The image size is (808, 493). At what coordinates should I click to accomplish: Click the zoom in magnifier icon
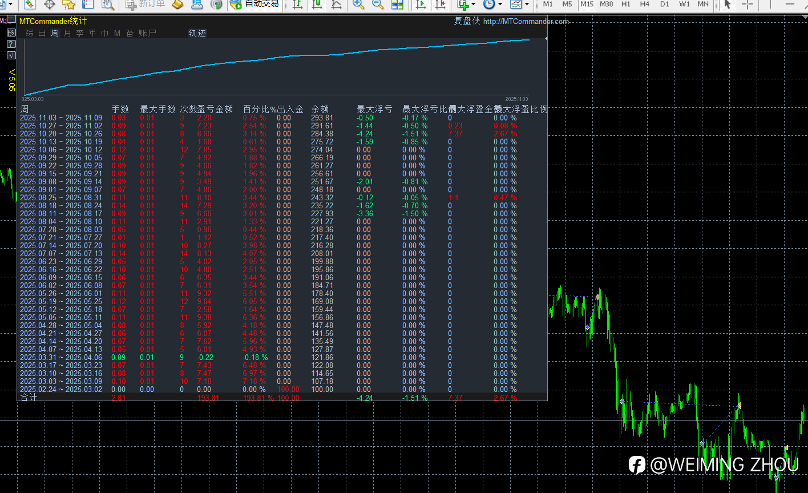click(358, 5)
